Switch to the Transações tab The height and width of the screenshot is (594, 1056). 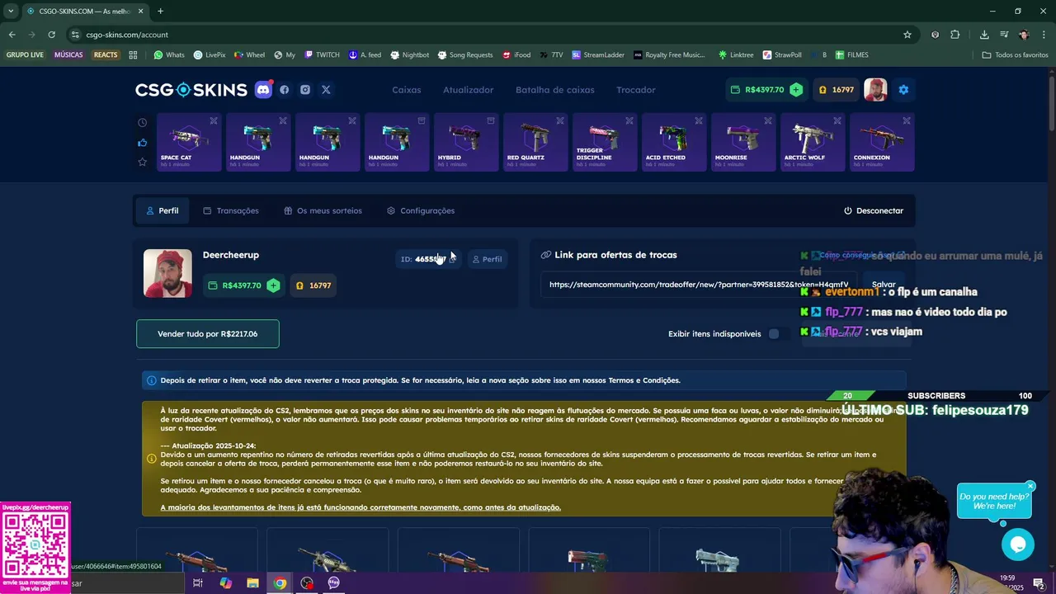point(231,210)
